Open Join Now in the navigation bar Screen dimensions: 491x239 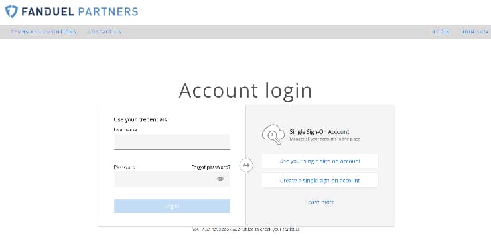475,32
